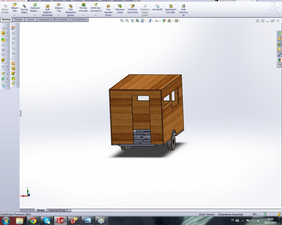Click the Section View icon in view toolbar

pos(137,21)
